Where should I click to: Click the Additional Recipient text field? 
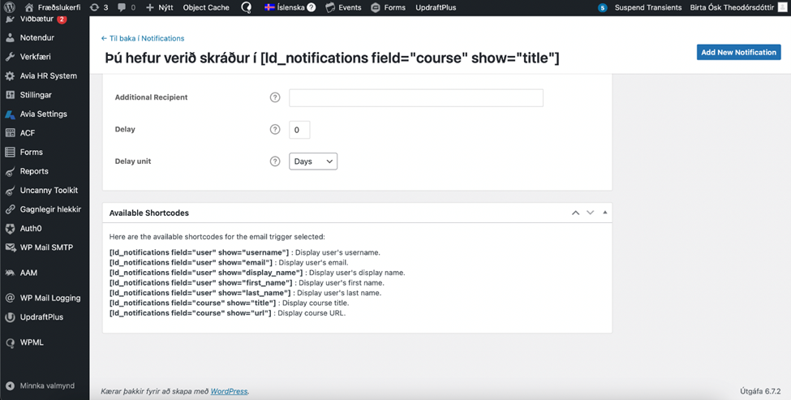point(415,97)
